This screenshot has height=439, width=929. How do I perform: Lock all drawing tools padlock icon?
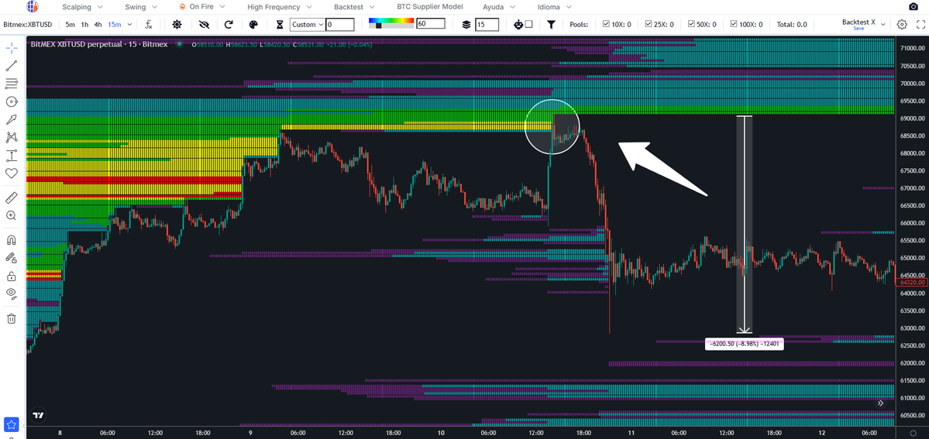pyautogui.click(x=12, y=276)
